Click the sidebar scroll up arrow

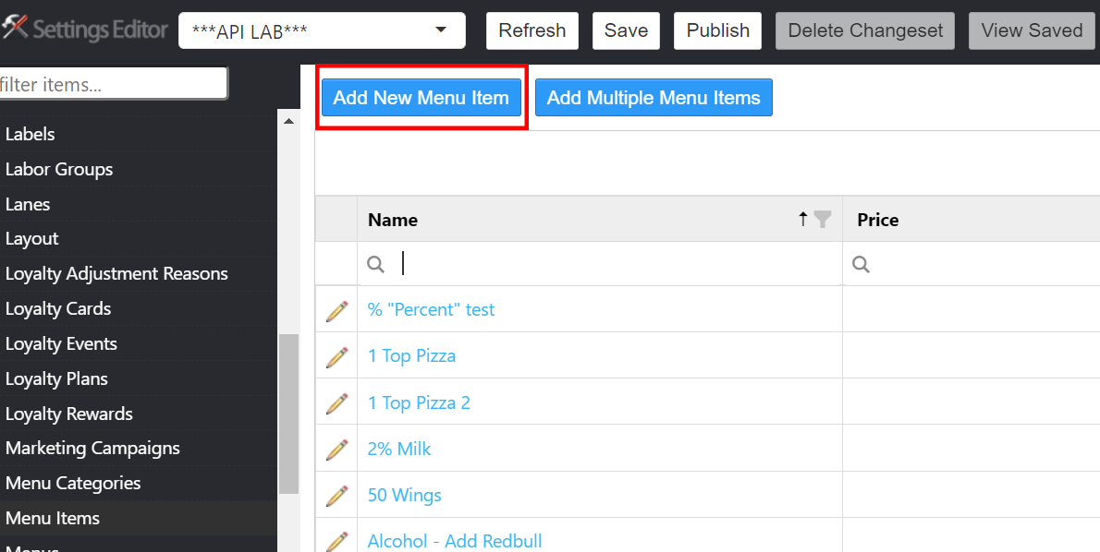coord(288,121)
